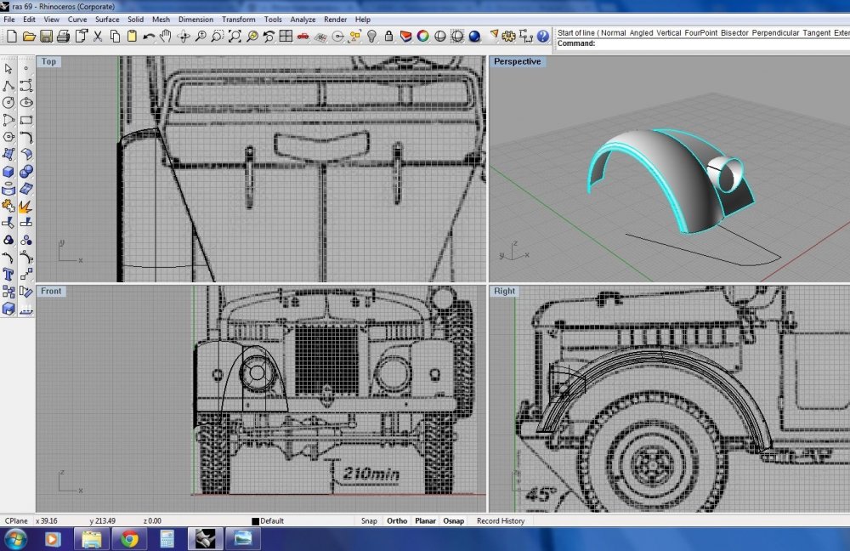850x551 pixels.
Task: Click the black Default layer color swatch
Action: coord(255,521)
